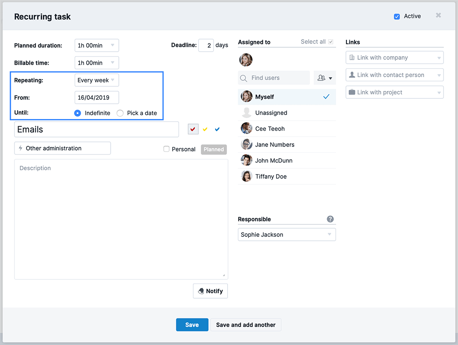Open the Link with project dropdown
The height and width of the screenshot is (345, 458).
pyautogui.click(x=395, y=92)
